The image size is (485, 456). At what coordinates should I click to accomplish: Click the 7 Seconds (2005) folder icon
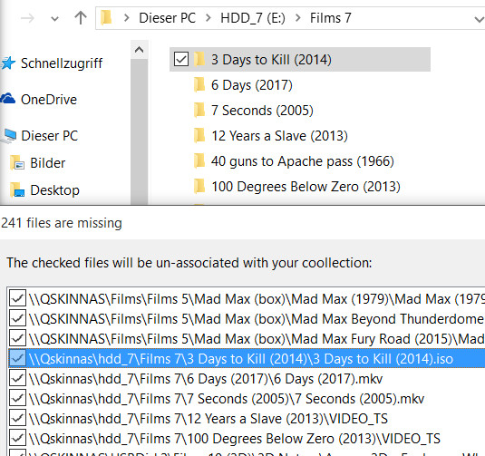pyautogui.click(x=199, y=110)
